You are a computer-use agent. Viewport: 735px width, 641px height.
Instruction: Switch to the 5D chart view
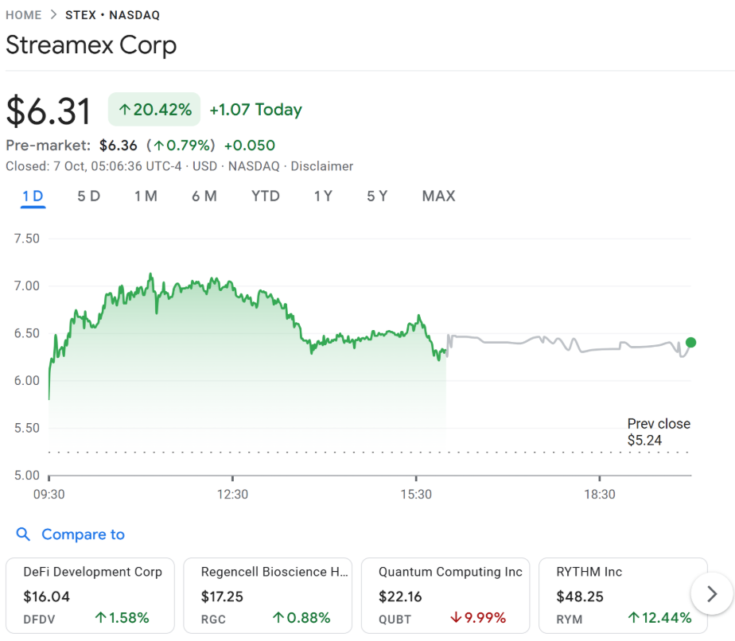(88, 196)
